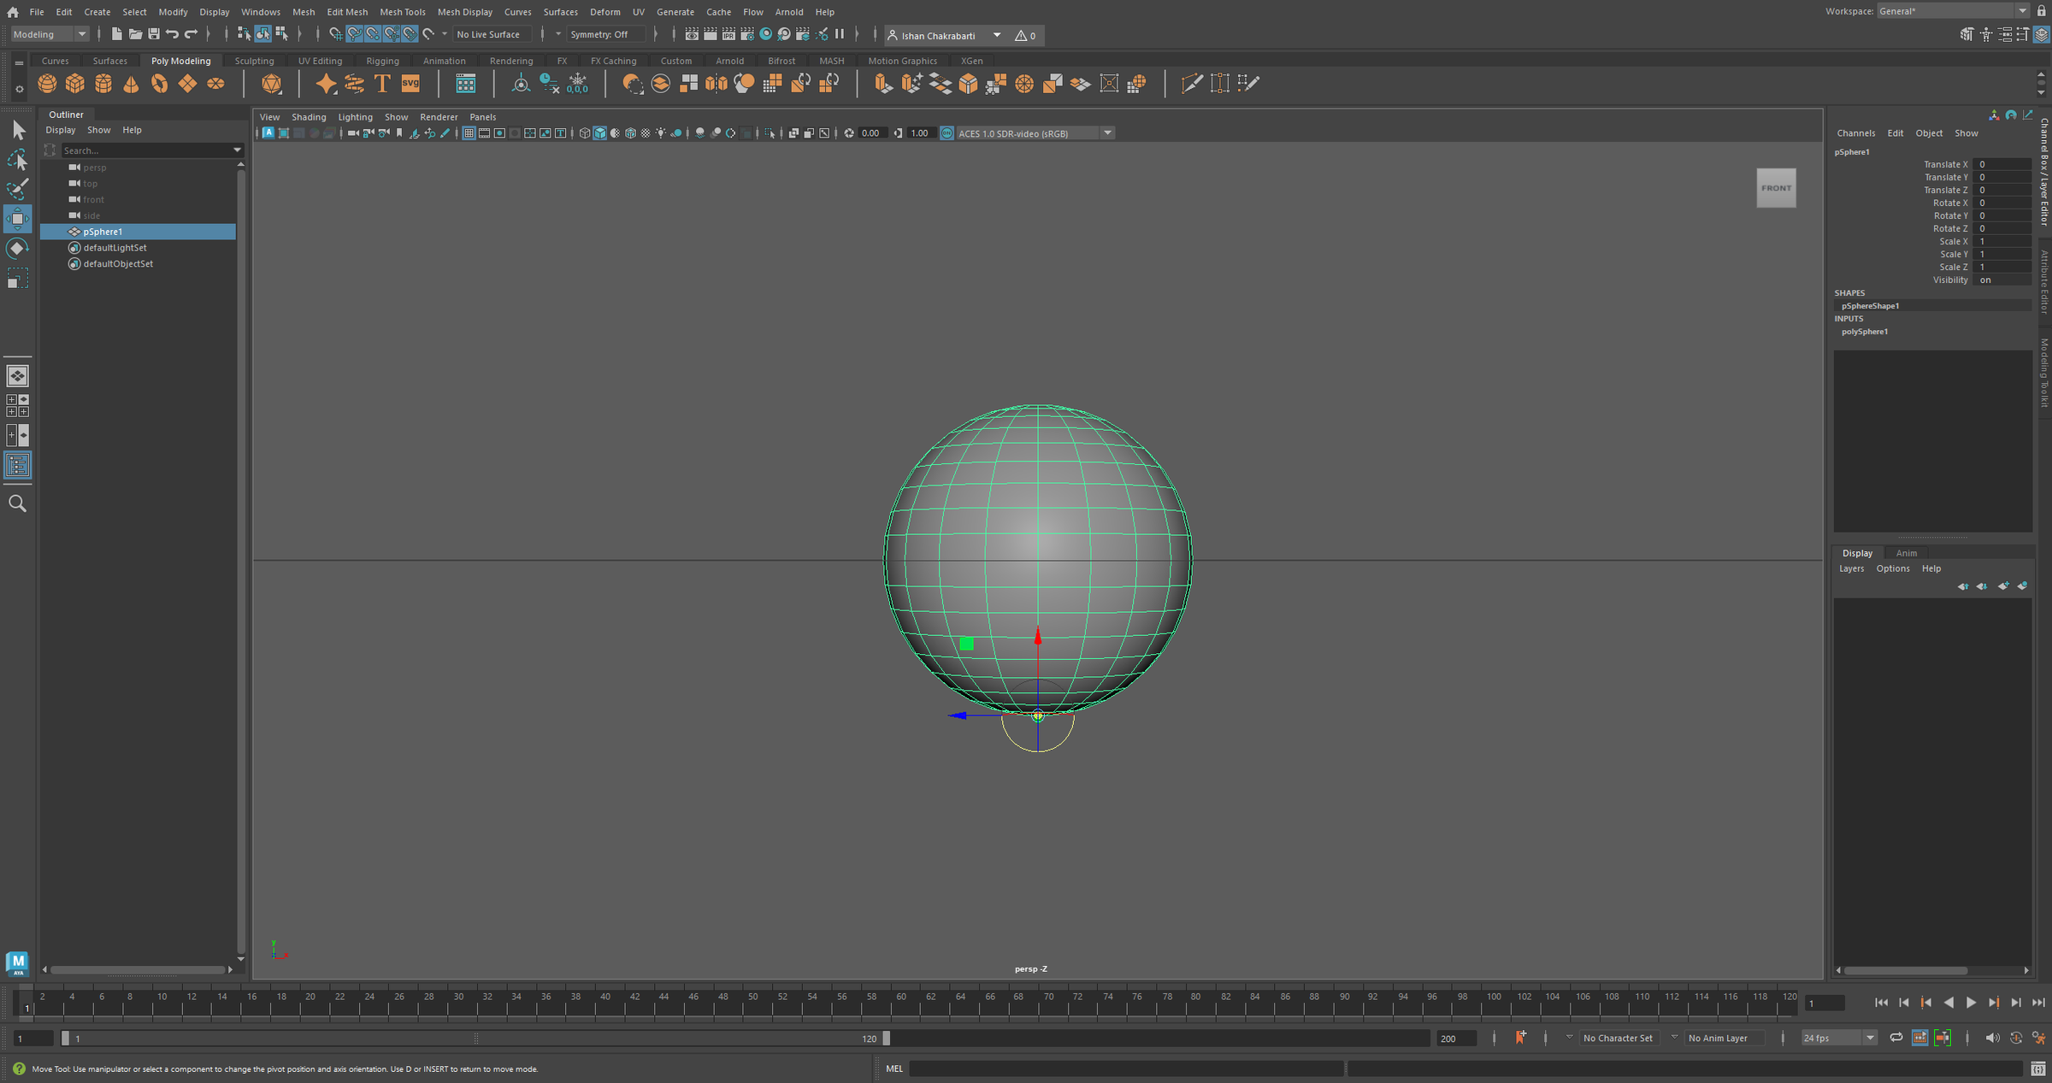Image resolution: width=2052 pixels, height=1083 pixels.
Task: Open the Symmetry: Off dropdown
Action: [x=605, y=34]
